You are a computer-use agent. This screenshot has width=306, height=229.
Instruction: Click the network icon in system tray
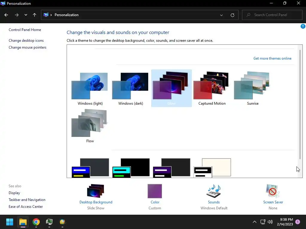pos(263,222)
